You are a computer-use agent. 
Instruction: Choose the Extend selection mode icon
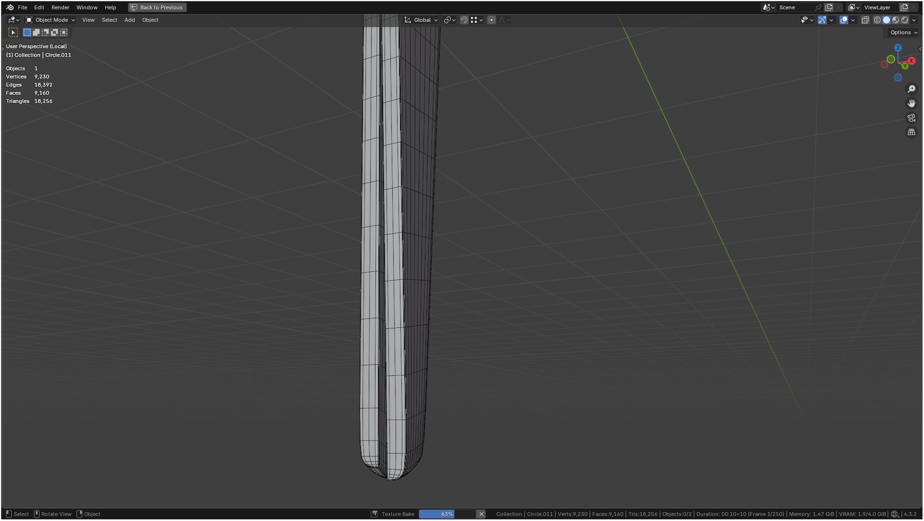coord(36,32)
